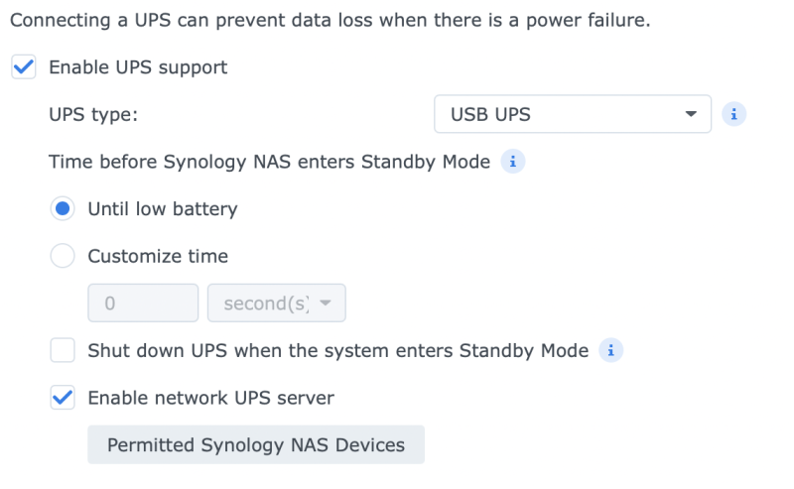
Task: Open the USB UPS type combo box
Action: (x=573, y=114)
